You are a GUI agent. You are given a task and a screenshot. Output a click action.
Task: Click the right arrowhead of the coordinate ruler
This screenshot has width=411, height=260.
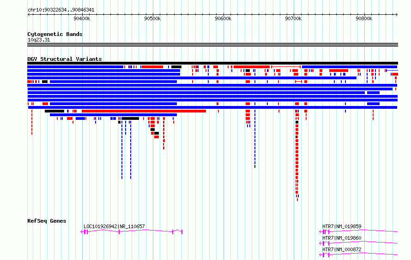(397, 15)
